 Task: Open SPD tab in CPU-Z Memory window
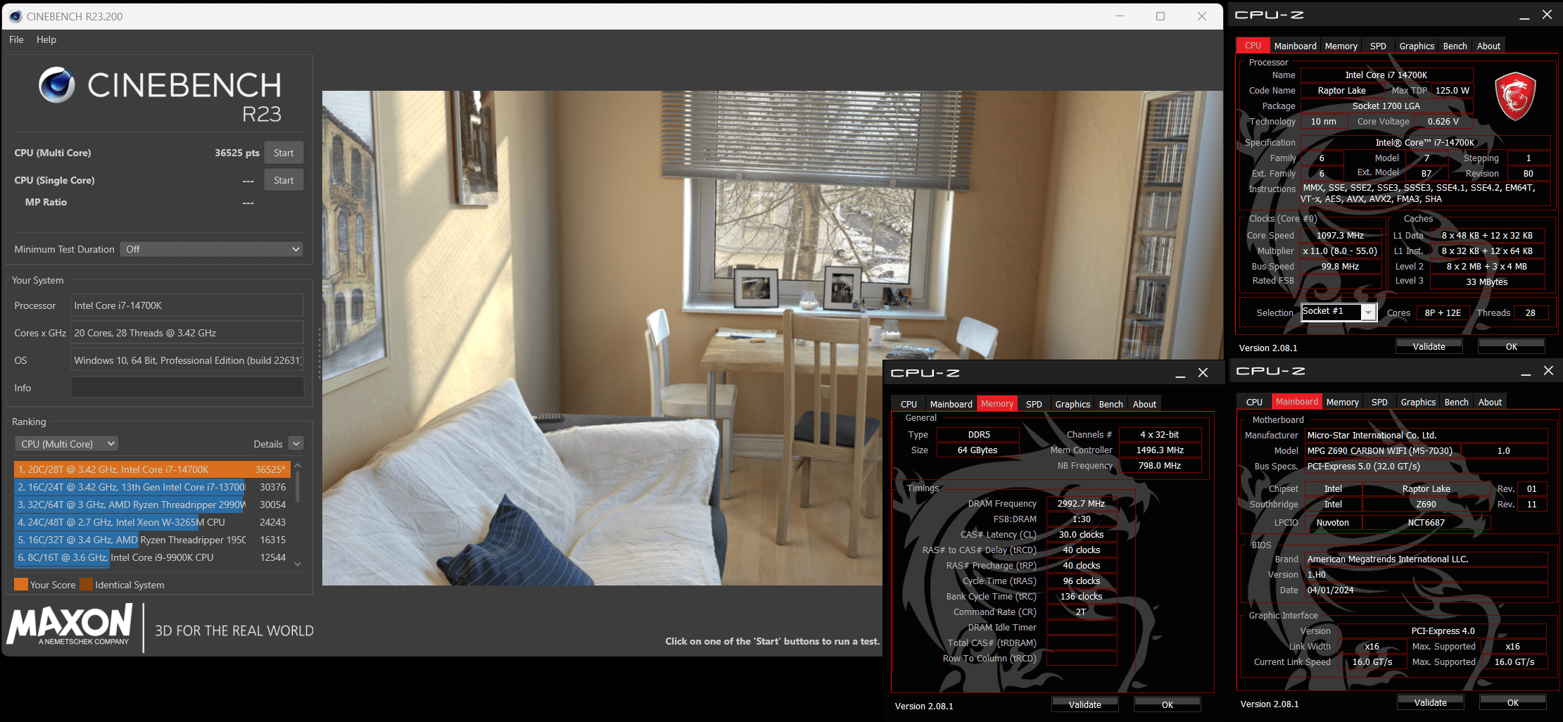tap(1034, 404)
